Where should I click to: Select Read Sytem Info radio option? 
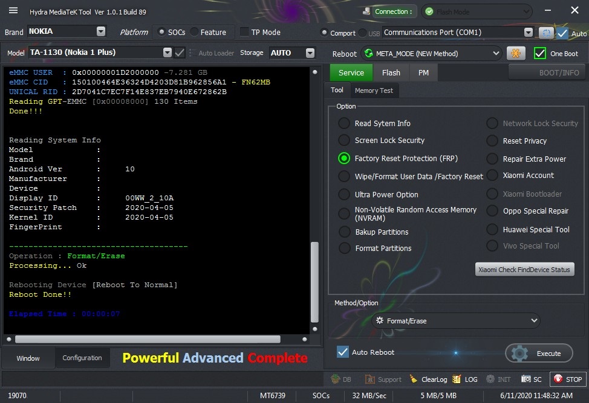tap(343, 123)
